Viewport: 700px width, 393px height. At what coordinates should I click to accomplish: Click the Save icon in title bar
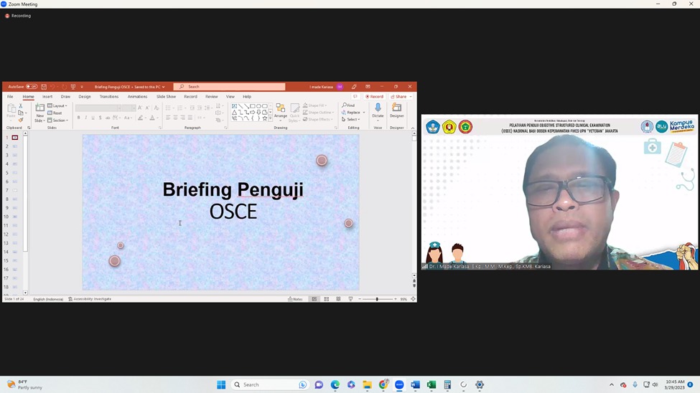[44, 87]
